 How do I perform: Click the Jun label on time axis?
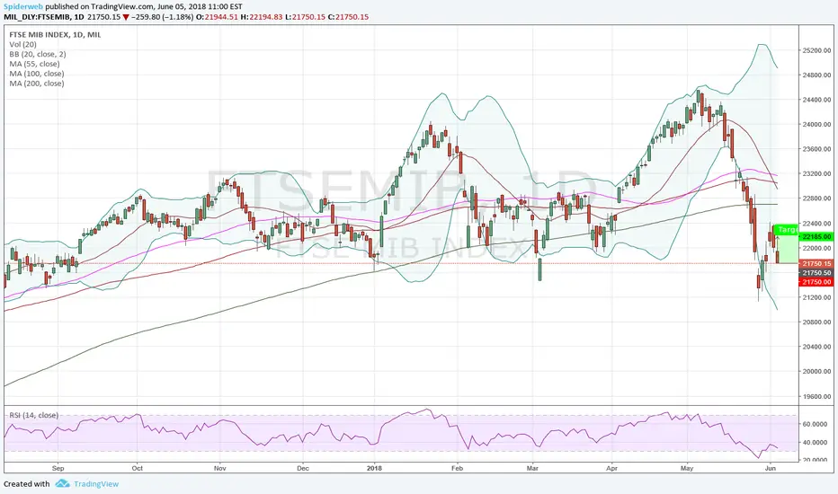tap(771, 468)
